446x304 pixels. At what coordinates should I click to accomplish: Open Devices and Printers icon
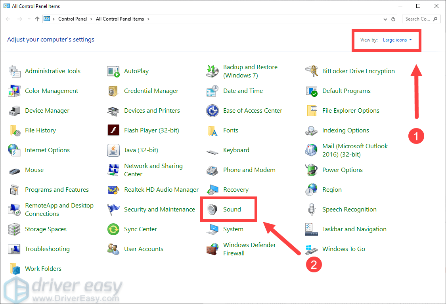pos(113,111)
